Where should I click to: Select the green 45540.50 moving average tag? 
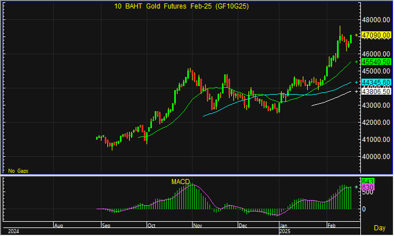coord(375,62)
